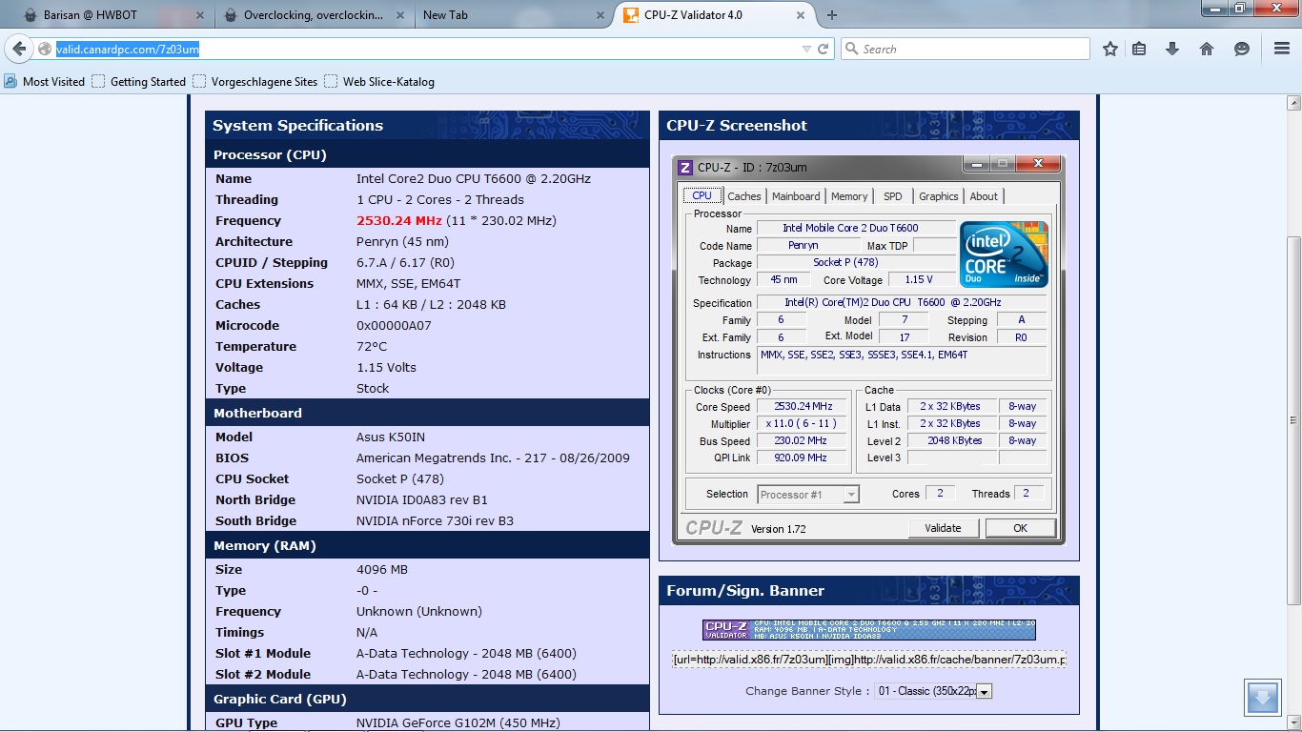This screenshot has height=732, width=1302.
Task: Click the Slot #1 Module A-Data entry
Action: coord(466,653)
